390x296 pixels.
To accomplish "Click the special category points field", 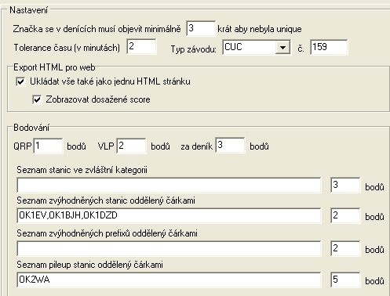I will click(345, 185).
